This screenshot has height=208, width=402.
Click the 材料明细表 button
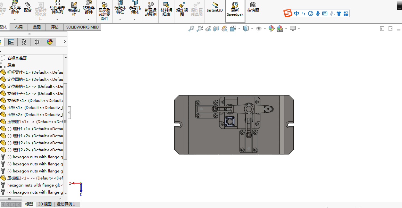coord(166,10)
